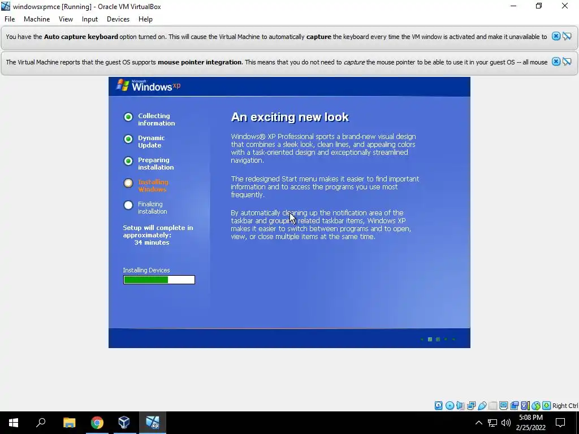Open File Explorer from the taskbar
Image resolution: width=579 pixels, height=434 pixels.
(x=69, y=423)
